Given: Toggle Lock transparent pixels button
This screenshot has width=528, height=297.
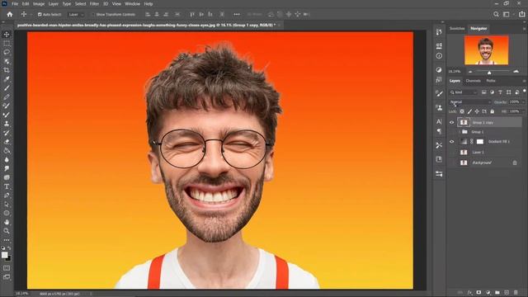Looking at the screenshot, I should pos(462,111).
